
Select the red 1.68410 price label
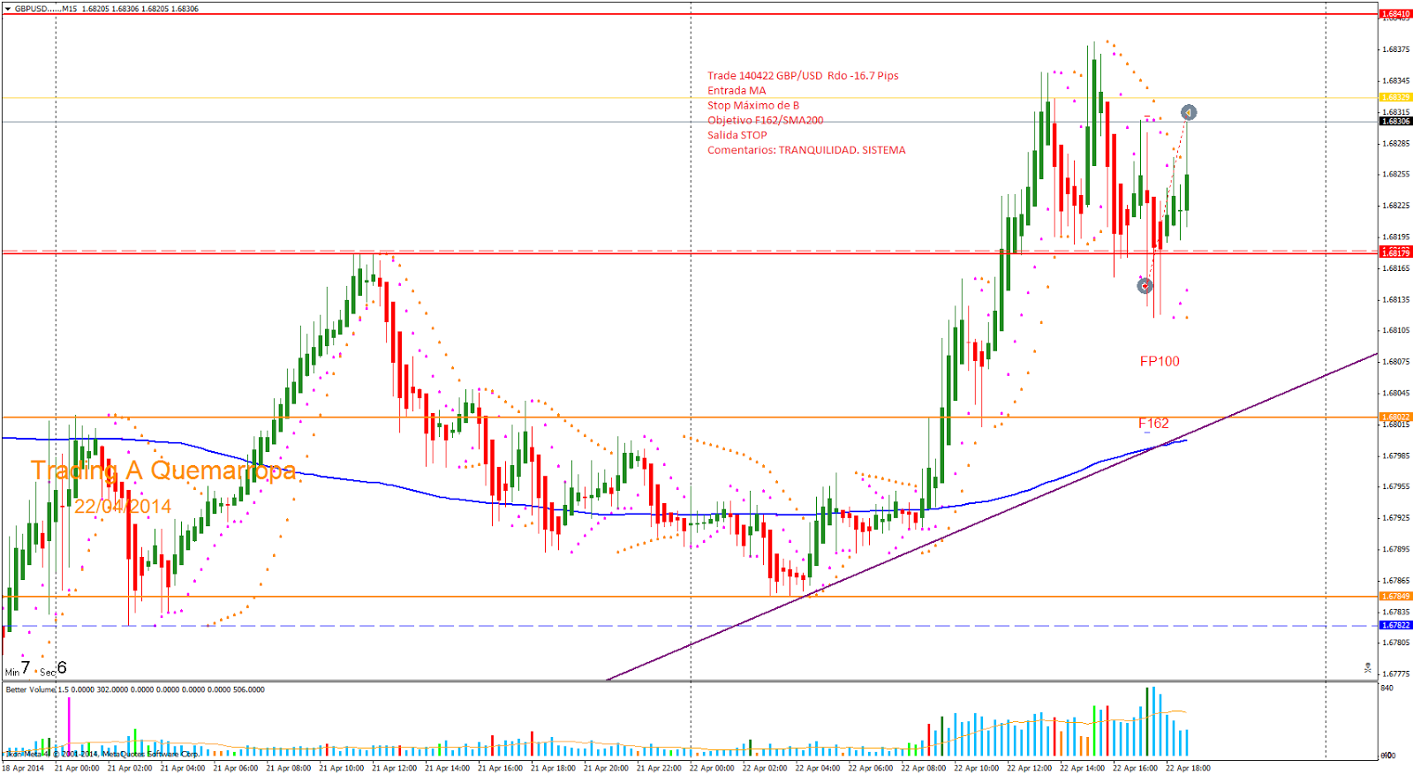click(1395, 14)
